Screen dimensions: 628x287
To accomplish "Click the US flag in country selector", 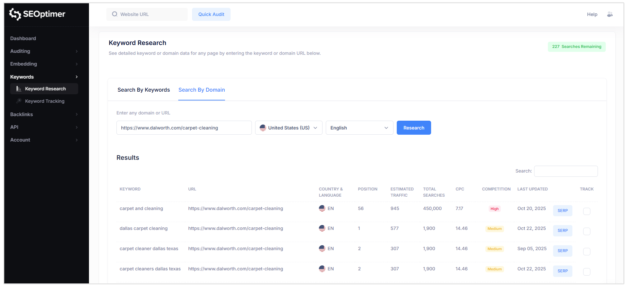I will [x=263, y=128].
